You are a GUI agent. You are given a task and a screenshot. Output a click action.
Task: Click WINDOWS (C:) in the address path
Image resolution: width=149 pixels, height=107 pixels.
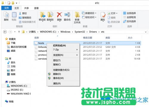[48, 32]
